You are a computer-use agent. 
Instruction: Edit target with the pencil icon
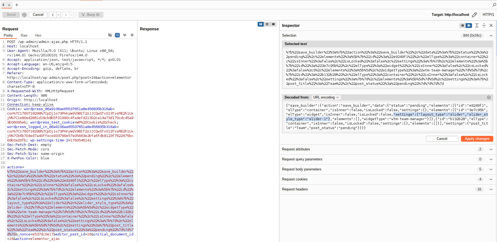pyautogui.click(x=474, y=15)
